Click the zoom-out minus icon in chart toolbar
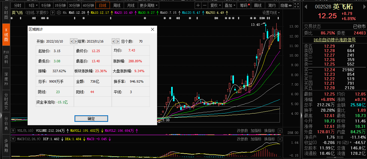 pyautogui.click(x=205, y=5)
